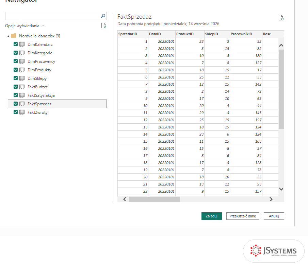Image resolution: width=308 pixels, height=266 pixels.
Task: Click the Załaduj button
Action: (212, 216)
